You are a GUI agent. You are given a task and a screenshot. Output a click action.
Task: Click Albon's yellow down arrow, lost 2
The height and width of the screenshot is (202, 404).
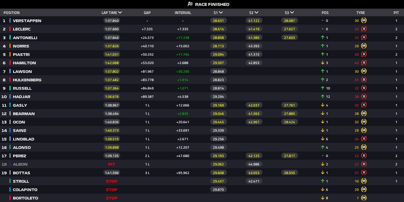coord(322,164)
